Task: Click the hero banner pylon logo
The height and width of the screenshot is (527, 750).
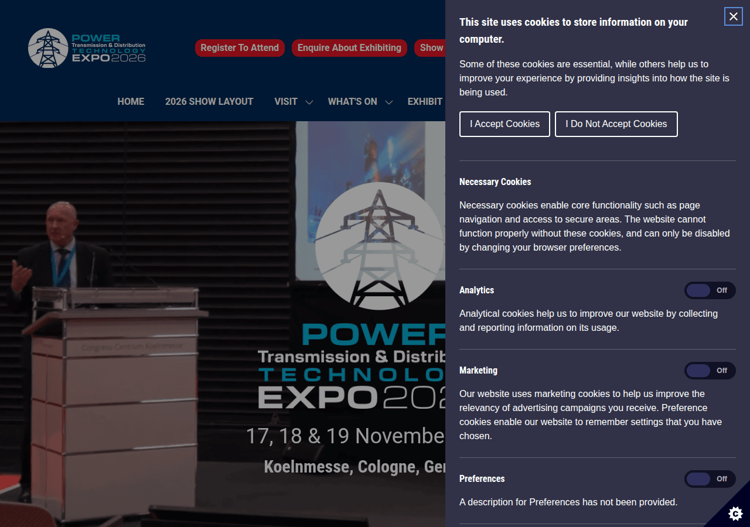Action: (380, 246)
